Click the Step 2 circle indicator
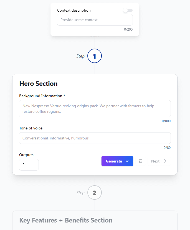Image resolution: width=190 pixels, height=230 pixels. click(x=94, y=192)
